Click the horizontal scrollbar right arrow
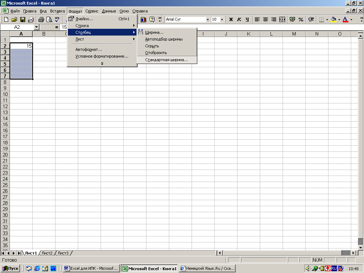This screenshot has width=364, height=273. tap(353, 253)
